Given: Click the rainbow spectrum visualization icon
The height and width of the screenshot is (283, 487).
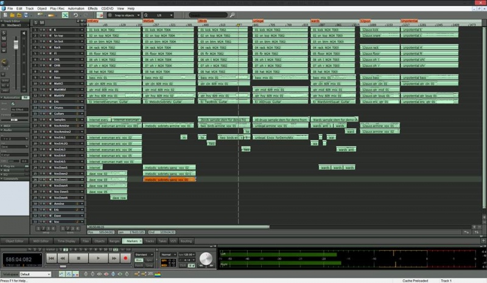Looking at the screenshot, I should tap(158, 274).
